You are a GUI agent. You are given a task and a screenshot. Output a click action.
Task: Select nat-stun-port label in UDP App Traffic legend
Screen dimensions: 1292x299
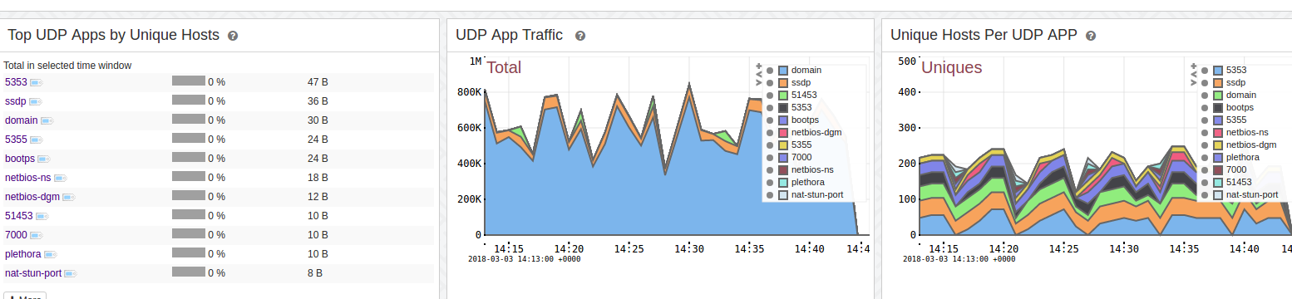(817, 195)
